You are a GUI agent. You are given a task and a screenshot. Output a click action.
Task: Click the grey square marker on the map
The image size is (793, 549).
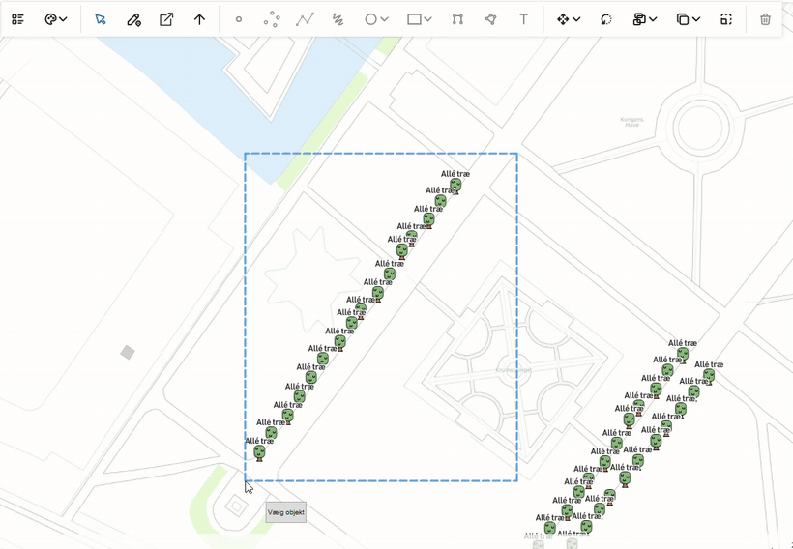[128, 353]
